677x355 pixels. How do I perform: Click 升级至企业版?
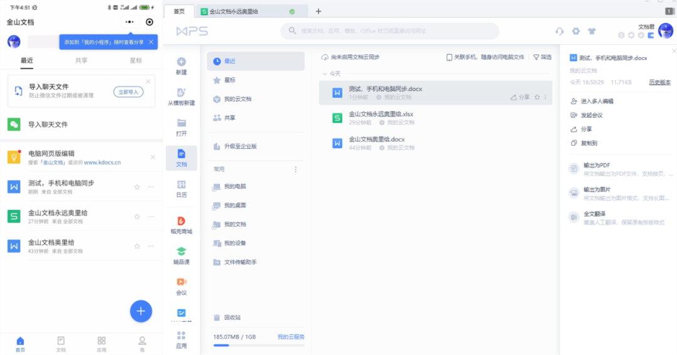[256, 146]
